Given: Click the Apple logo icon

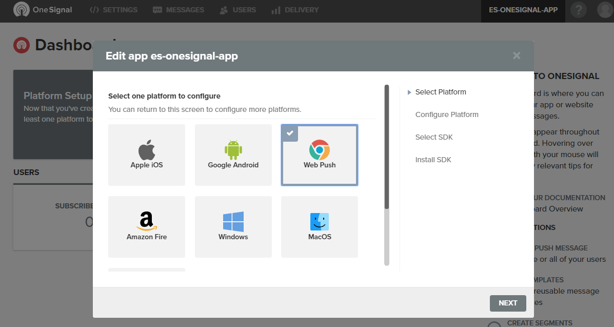Looking at the screenshot, I should 147,149.
